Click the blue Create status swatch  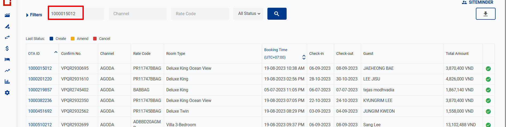pyautogui.click(x=52, y=39)
